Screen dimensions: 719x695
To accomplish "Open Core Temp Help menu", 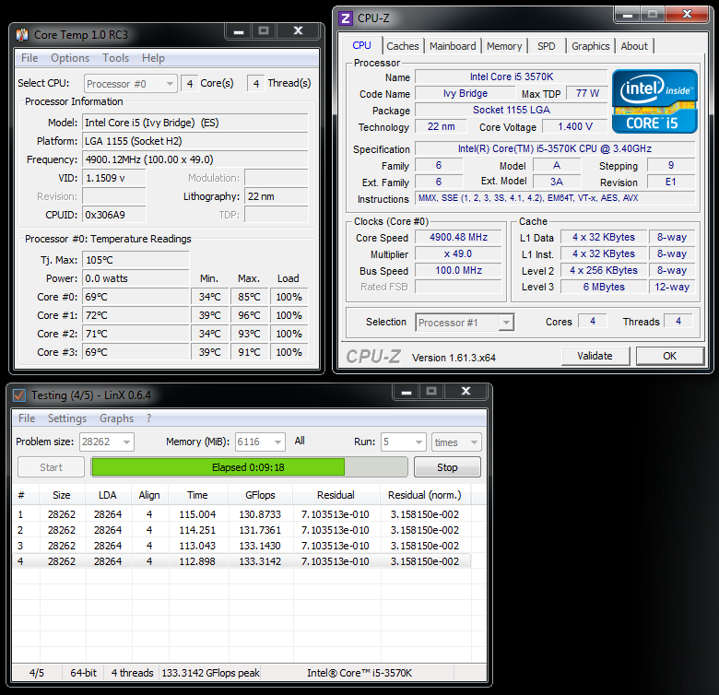I will tap(153, 58).
